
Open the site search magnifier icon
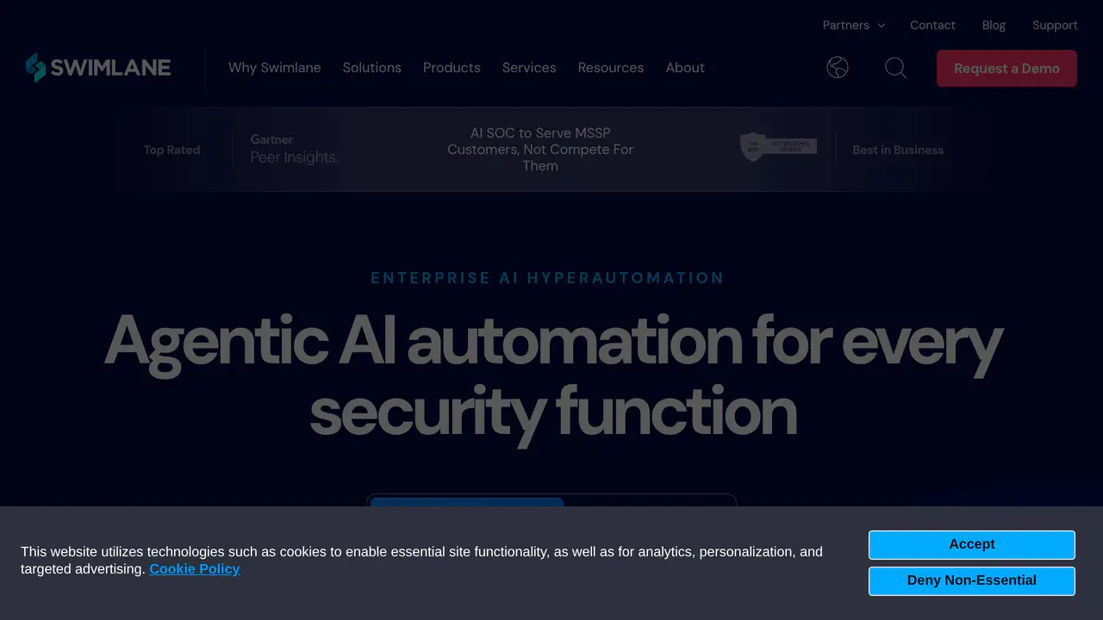pyautogui.click(x=896, y=67)
